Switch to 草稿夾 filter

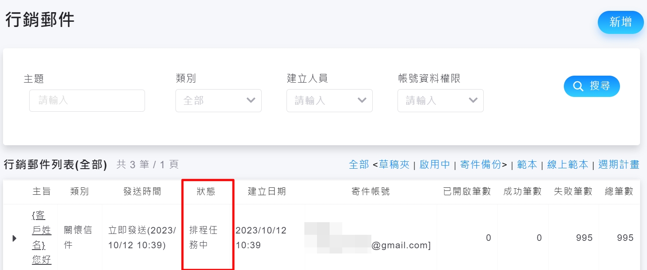pyautogui.click(x=394, y=164)
